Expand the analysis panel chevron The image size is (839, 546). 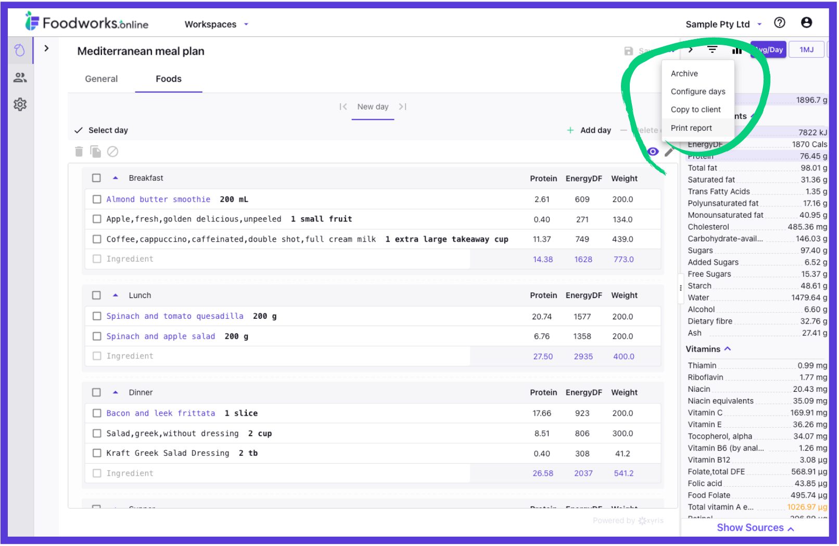691,50
